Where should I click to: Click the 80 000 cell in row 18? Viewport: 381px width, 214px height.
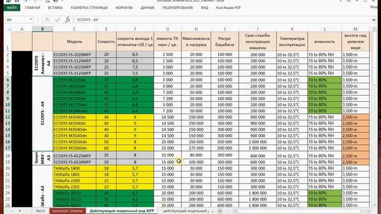click(196, 156)
